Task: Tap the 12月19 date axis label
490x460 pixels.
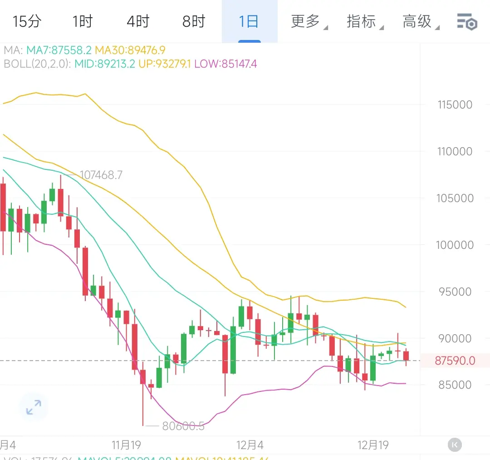Action: click(x=373, y=445)
